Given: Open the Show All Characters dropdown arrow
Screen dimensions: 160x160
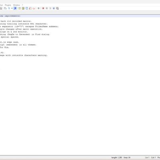Looking at the screenshot, I should click(12, 8).
